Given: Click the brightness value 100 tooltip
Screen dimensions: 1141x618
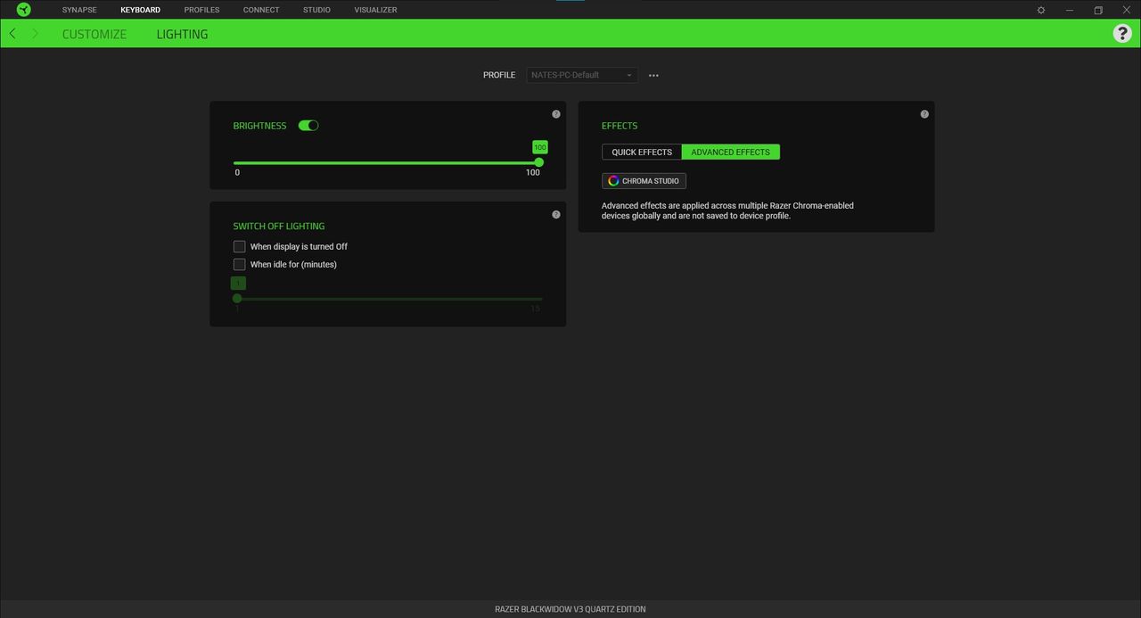Looking at the screenshot, I should (539, 147).
